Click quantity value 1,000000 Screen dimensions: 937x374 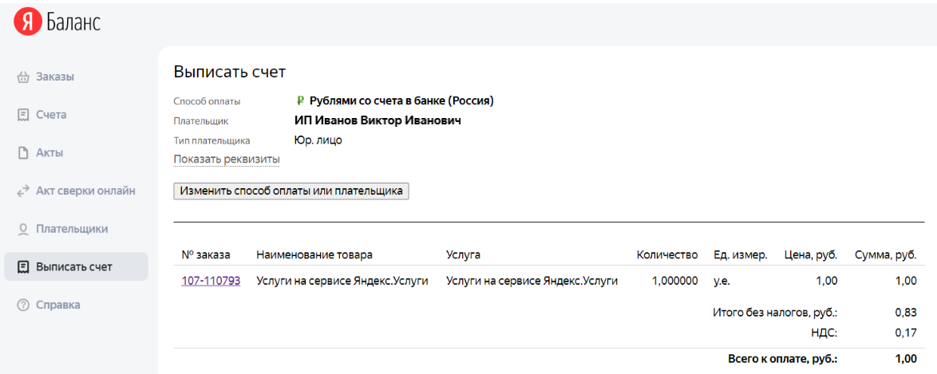pos(675,281)
